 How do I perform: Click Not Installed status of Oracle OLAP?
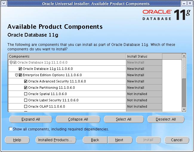click(137, 106)
